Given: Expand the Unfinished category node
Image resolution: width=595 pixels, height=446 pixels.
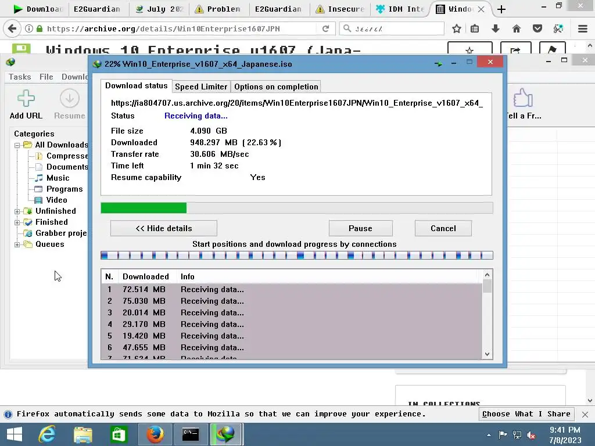Looking at the screenshot, I should 17,211.
